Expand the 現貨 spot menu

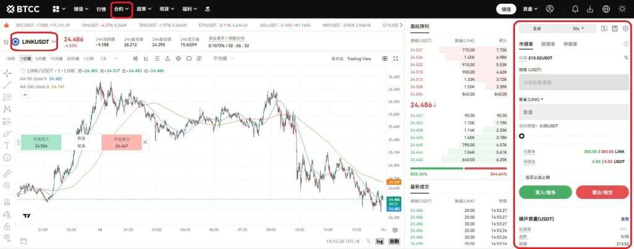click(x=167, y=9)
